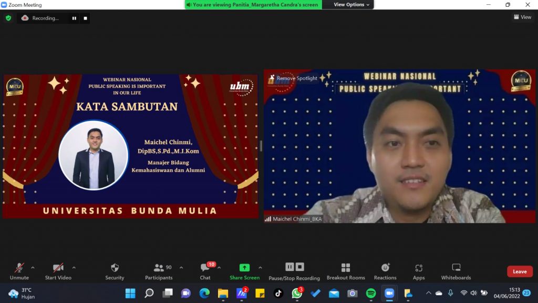
Task: Open audio options arrow beside Unmute
Action: click(x=33, y=268)
